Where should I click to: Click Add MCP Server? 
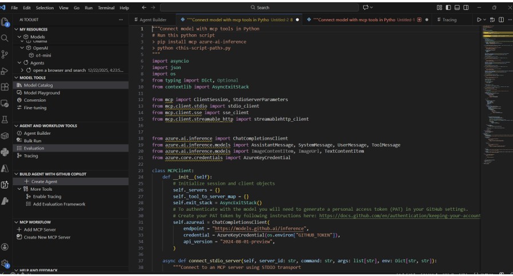pos(39,229)
